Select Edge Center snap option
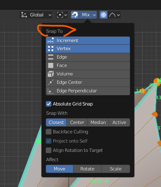 click(x=88, y=82)
